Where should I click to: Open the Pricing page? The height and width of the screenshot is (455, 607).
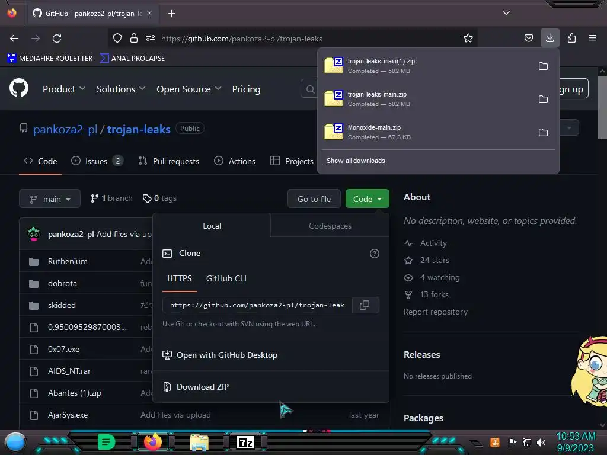[x=246, y=89]
